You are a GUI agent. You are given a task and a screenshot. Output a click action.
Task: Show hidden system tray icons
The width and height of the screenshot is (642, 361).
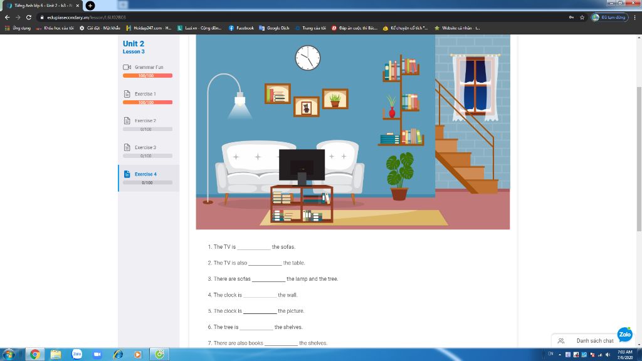click(x=560, y=355)
